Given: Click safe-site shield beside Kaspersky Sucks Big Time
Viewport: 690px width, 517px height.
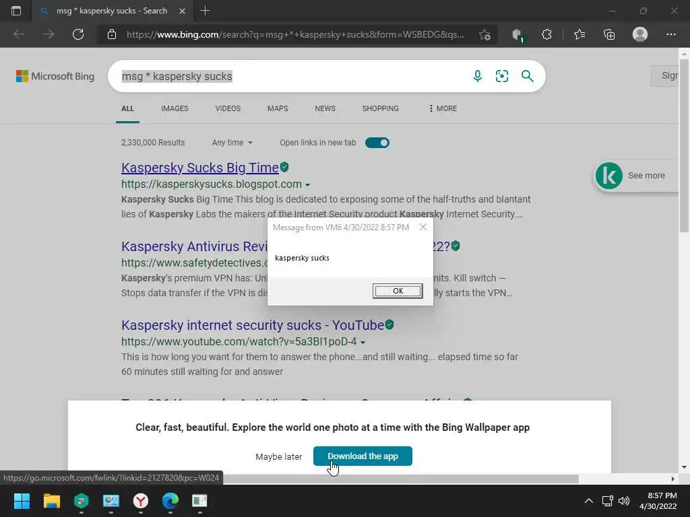Looking at the screenshot, I should click(285, 167).
